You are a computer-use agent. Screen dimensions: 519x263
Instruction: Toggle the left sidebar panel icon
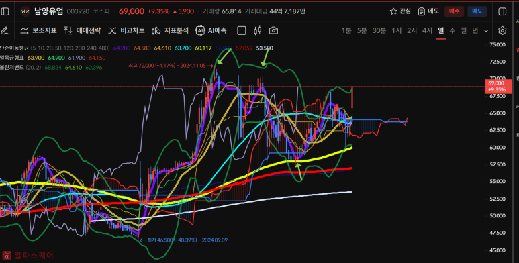tap(5, 11)
